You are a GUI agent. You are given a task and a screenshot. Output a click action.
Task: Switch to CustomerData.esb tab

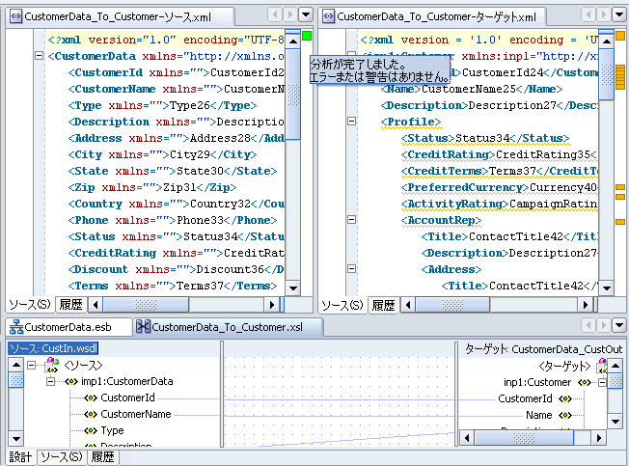[68, 327]
